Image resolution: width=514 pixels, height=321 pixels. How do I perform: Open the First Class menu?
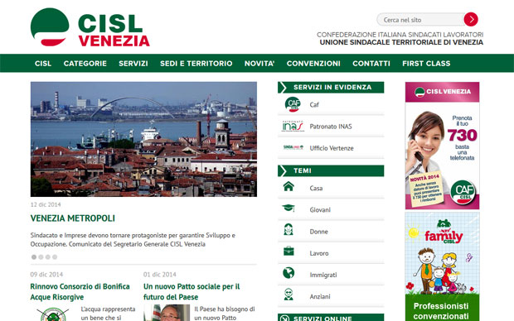[x=426, y=64]
